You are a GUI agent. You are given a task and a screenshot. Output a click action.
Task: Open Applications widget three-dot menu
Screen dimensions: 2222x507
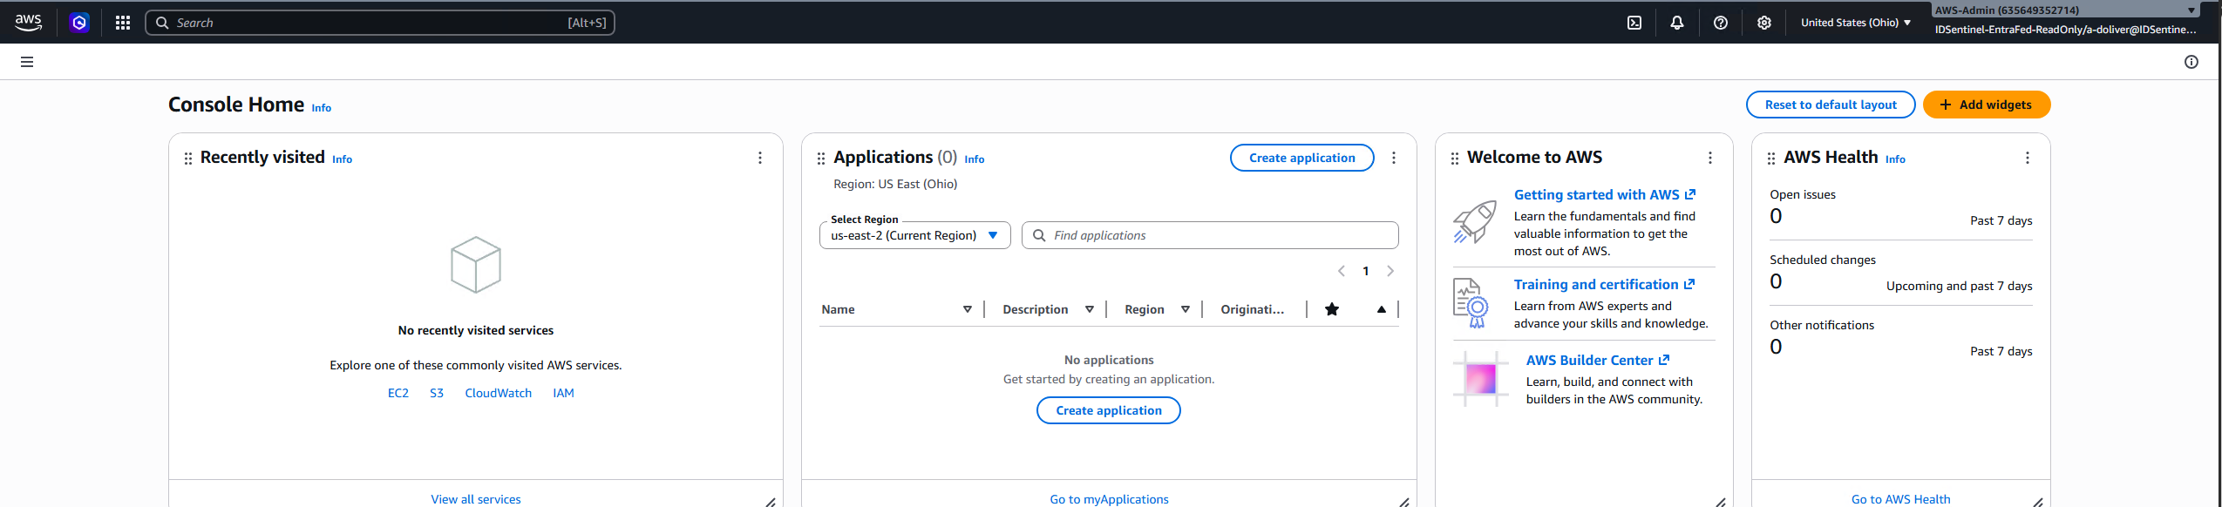pyautogui.click(x=1394, y=158)
